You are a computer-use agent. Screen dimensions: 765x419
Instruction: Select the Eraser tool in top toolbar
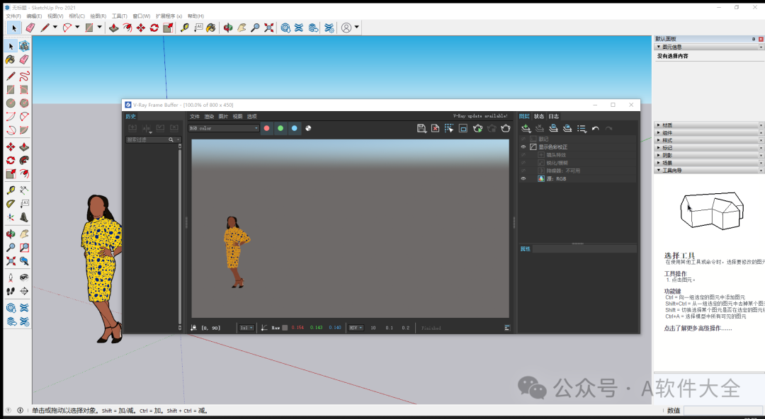pyautogui.click(x=30, y=28)
